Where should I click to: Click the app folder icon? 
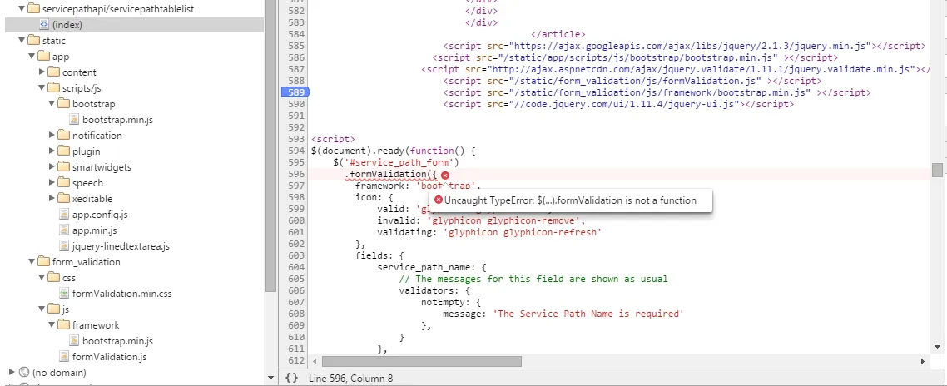pos(43,57)
